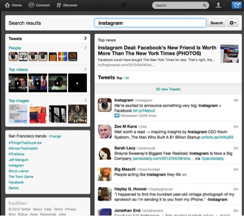
Task: Select the orange swirl avatar under People
Action: [x=73, y=57]
